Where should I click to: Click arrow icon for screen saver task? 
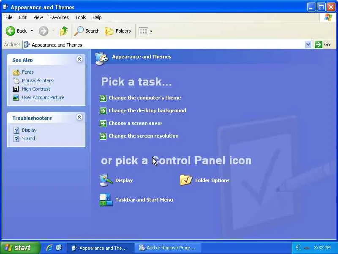(103, 124)
